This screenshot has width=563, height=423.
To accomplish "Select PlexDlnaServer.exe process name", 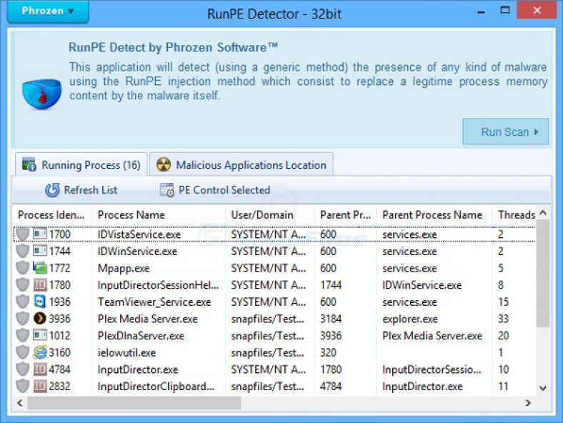I will [141, 335].
